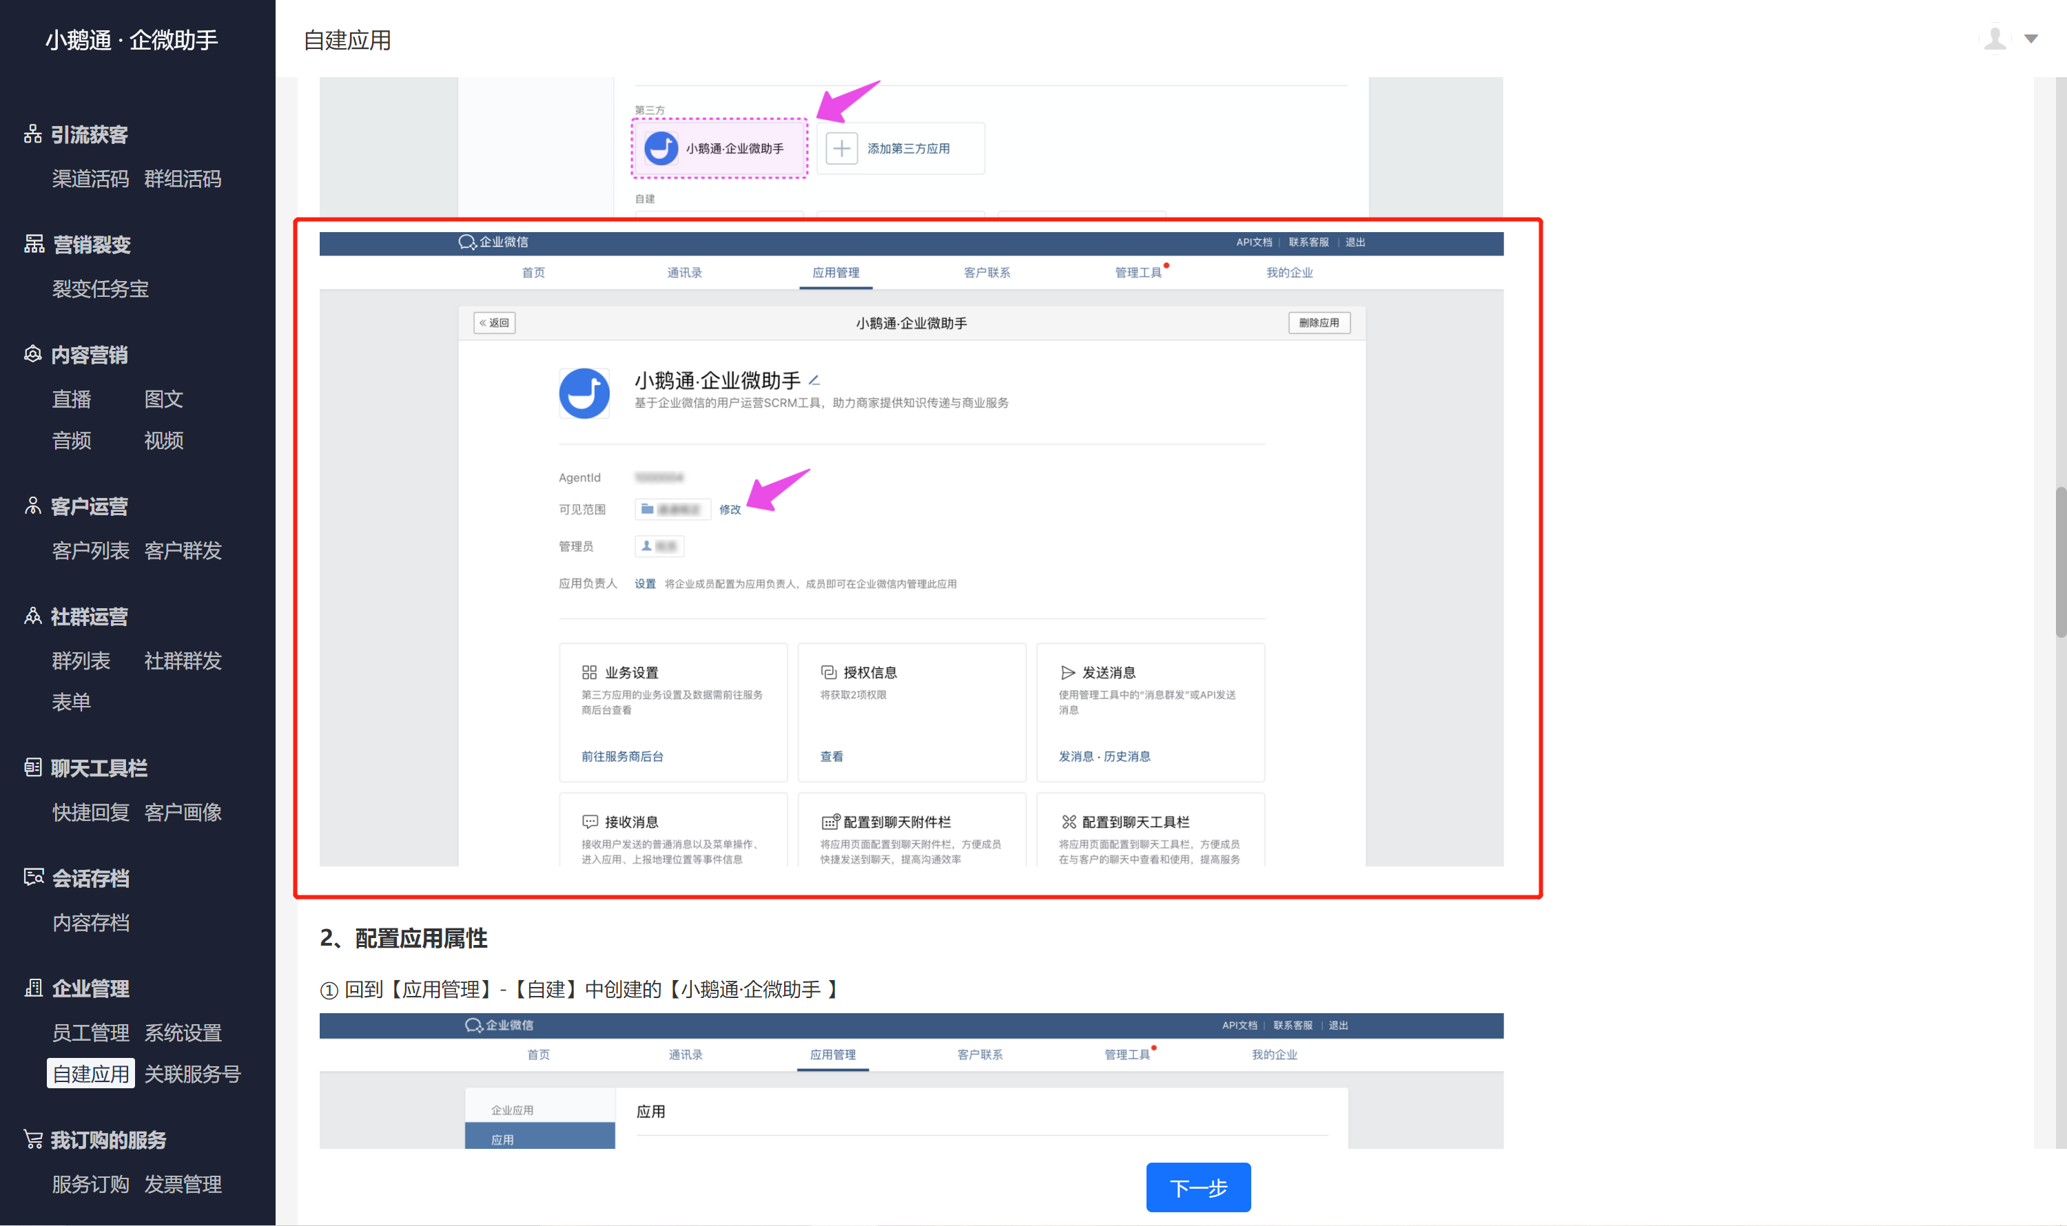This screenshot has width=2067, height=1226.
Task: Click the heading 2、配置应用属性
Action: (404, 939)
